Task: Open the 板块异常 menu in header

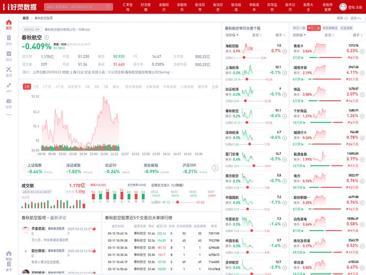Action: point(200,7)
